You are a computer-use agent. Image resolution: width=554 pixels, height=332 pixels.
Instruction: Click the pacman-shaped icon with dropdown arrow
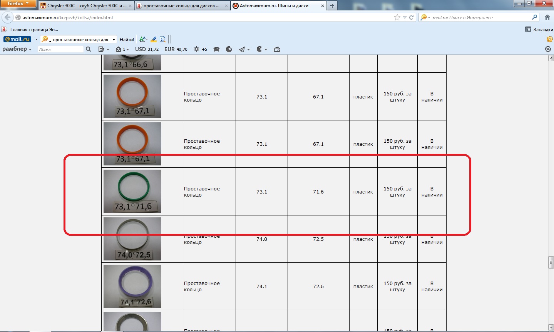259,49
